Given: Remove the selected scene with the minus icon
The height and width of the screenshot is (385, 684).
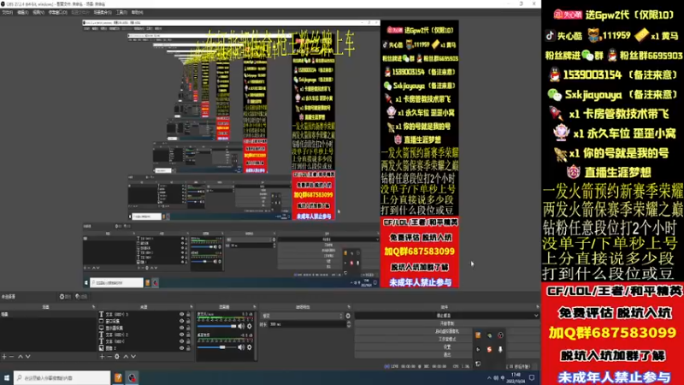Looking at the screenshot, I should pos(12,357).
